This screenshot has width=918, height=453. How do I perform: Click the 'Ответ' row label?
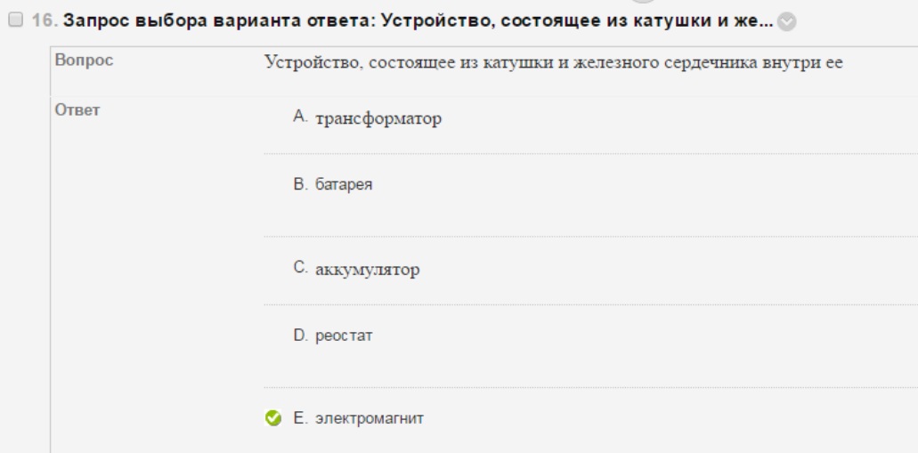click(x=77, y=110)
